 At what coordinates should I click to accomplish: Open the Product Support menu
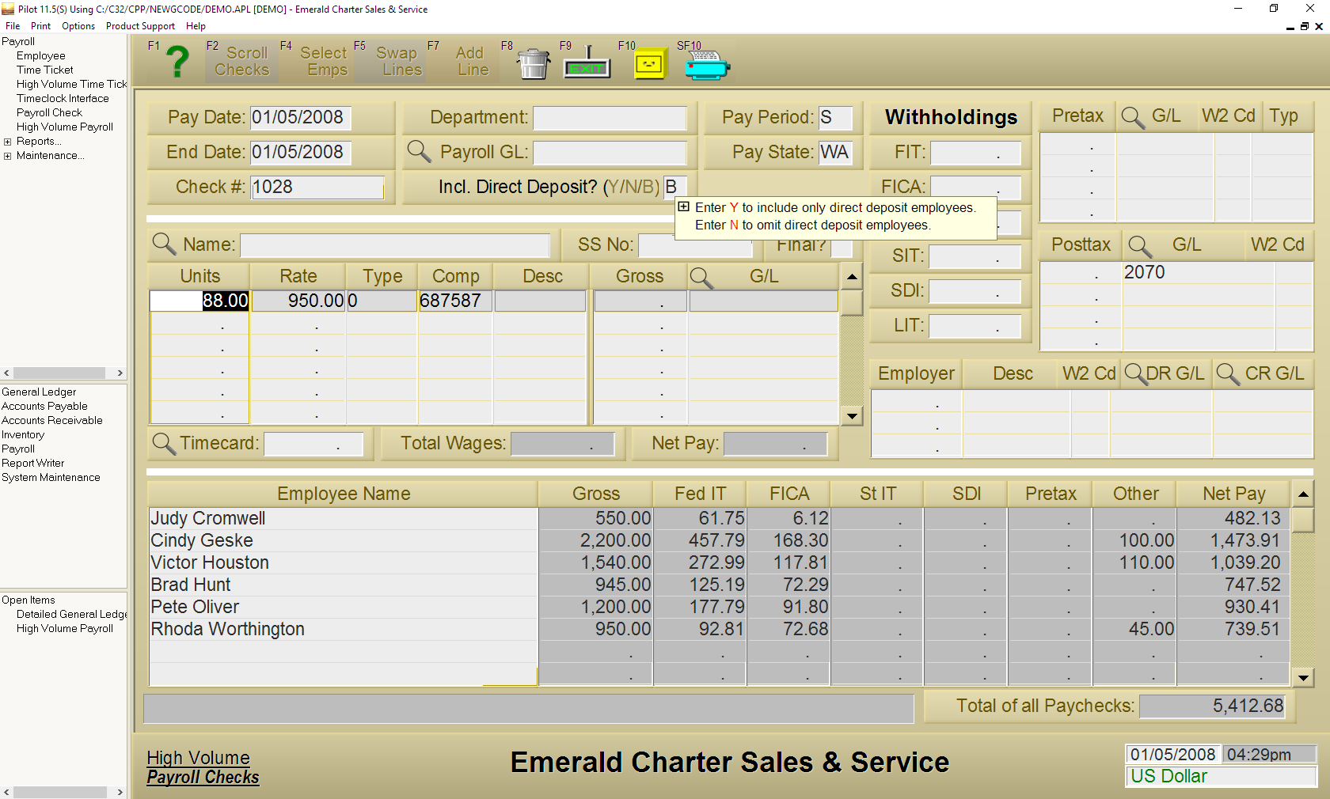(140, 26)
